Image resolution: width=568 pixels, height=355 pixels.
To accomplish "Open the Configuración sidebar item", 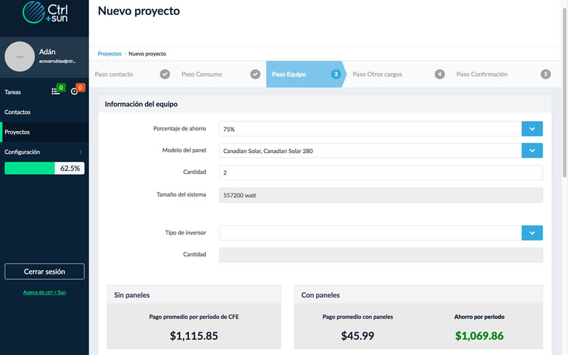I will coord(44,152).
